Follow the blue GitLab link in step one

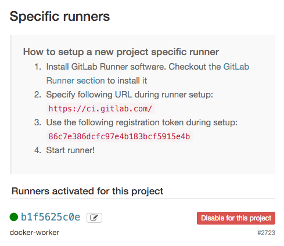coord(236,67)
